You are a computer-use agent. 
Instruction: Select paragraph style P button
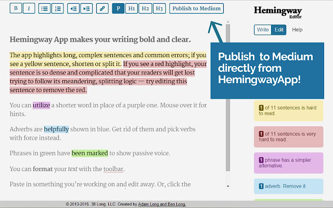[118, 8]
